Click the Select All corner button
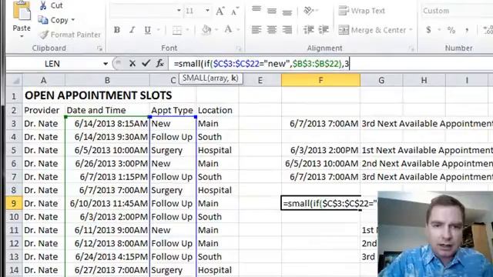Image resolution: width=493 pixels, height=277 pixels. [14, 80]
